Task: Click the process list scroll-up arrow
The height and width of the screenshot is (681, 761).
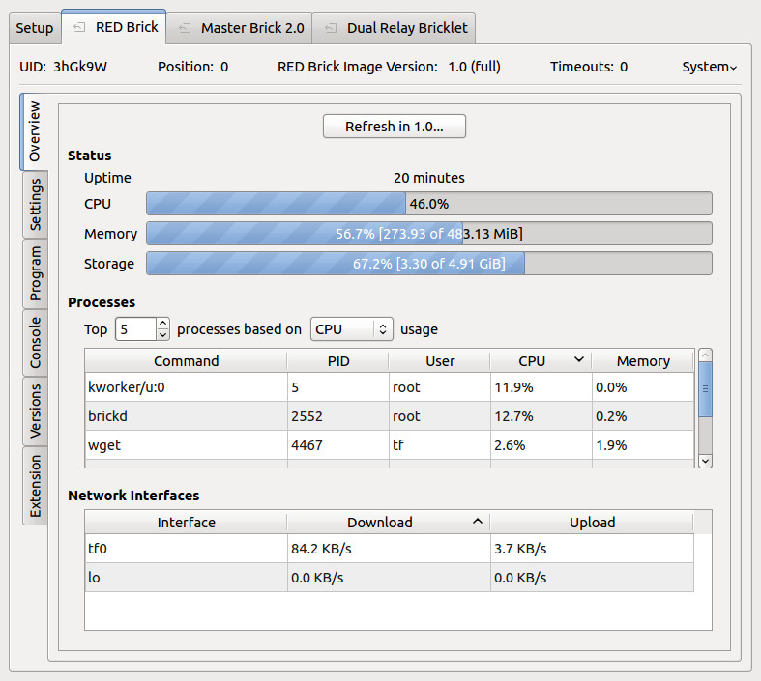Action: (x=705, y=355)
